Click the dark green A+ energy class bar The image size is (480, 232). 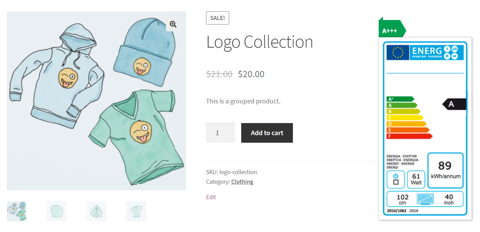click(x=400, y=99)
